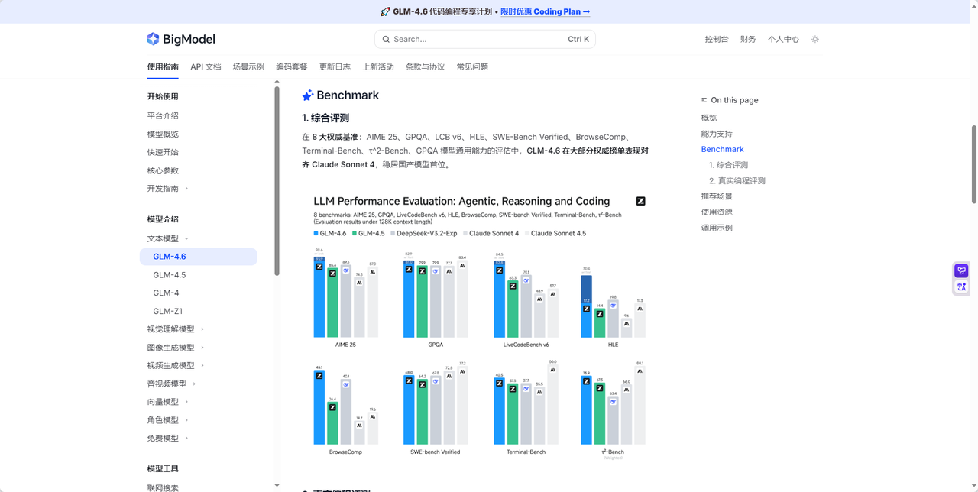Switch to the API 文档 tab
This screenshot has width=978, height=492.
click(x=206, y=66)
